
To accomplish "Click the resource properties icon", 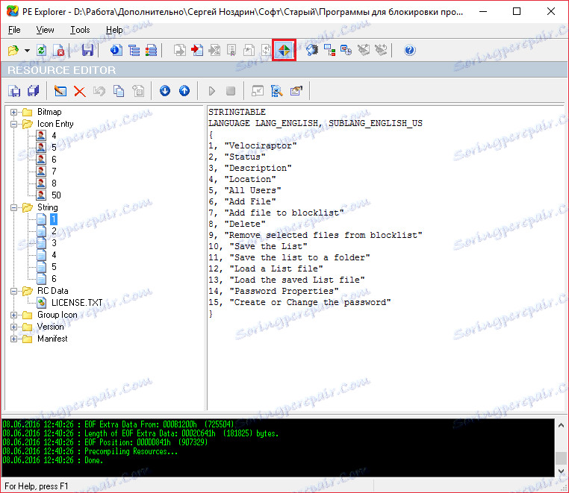I will [296, 91].
